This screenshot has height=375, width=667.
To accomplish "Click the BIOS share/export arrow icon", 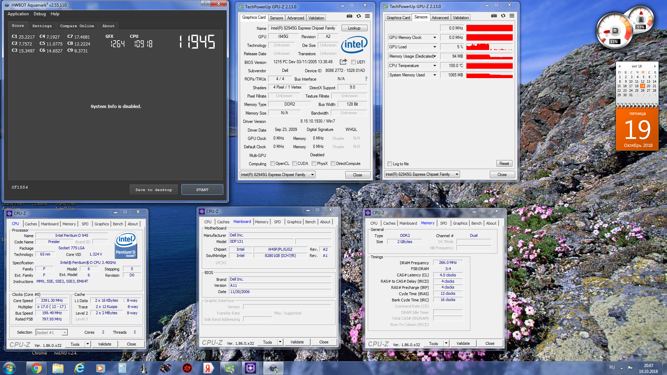I will [x=343, y=62].
